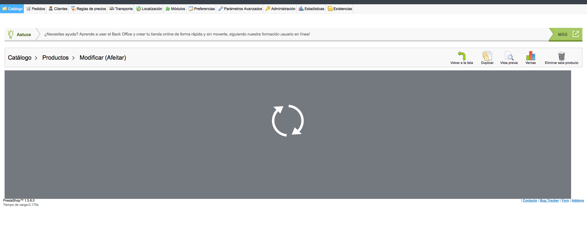Open the Clientes menu
Screen dimensions: 587x227
tap(58, 9)
